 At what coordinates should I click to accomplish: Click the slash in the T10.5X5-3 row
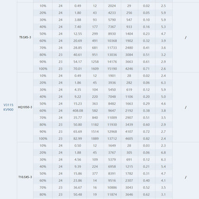tap(186, 177)
